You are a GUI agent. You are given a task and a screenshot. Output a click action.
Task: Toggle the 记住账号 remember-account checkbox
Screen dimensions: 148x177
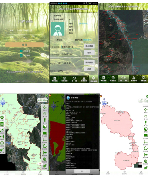(21, 51)
